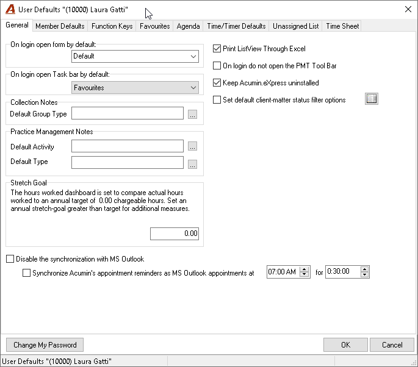Browse for Default Group Type
Viewport: 418px width, 367px height.
pyautogui.click(x=192, y=114)
